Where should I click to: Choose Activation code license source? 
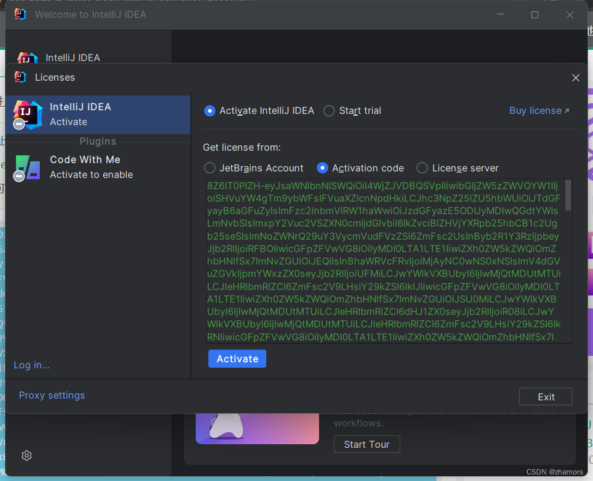click(x=322, y=168)
